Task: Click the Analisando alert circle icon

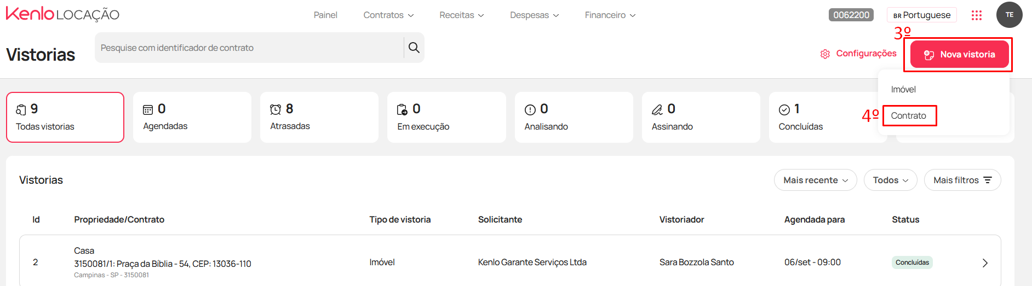Action: pos(530,110)
